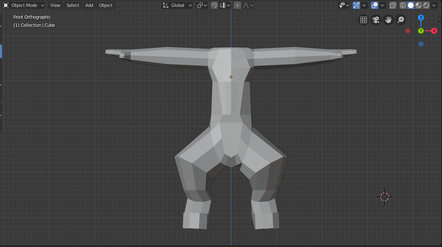Image resolution: width=442 pixels, height=247 pixels.
Task: Click the hand icon to pan view
Action: coord(388,20)
